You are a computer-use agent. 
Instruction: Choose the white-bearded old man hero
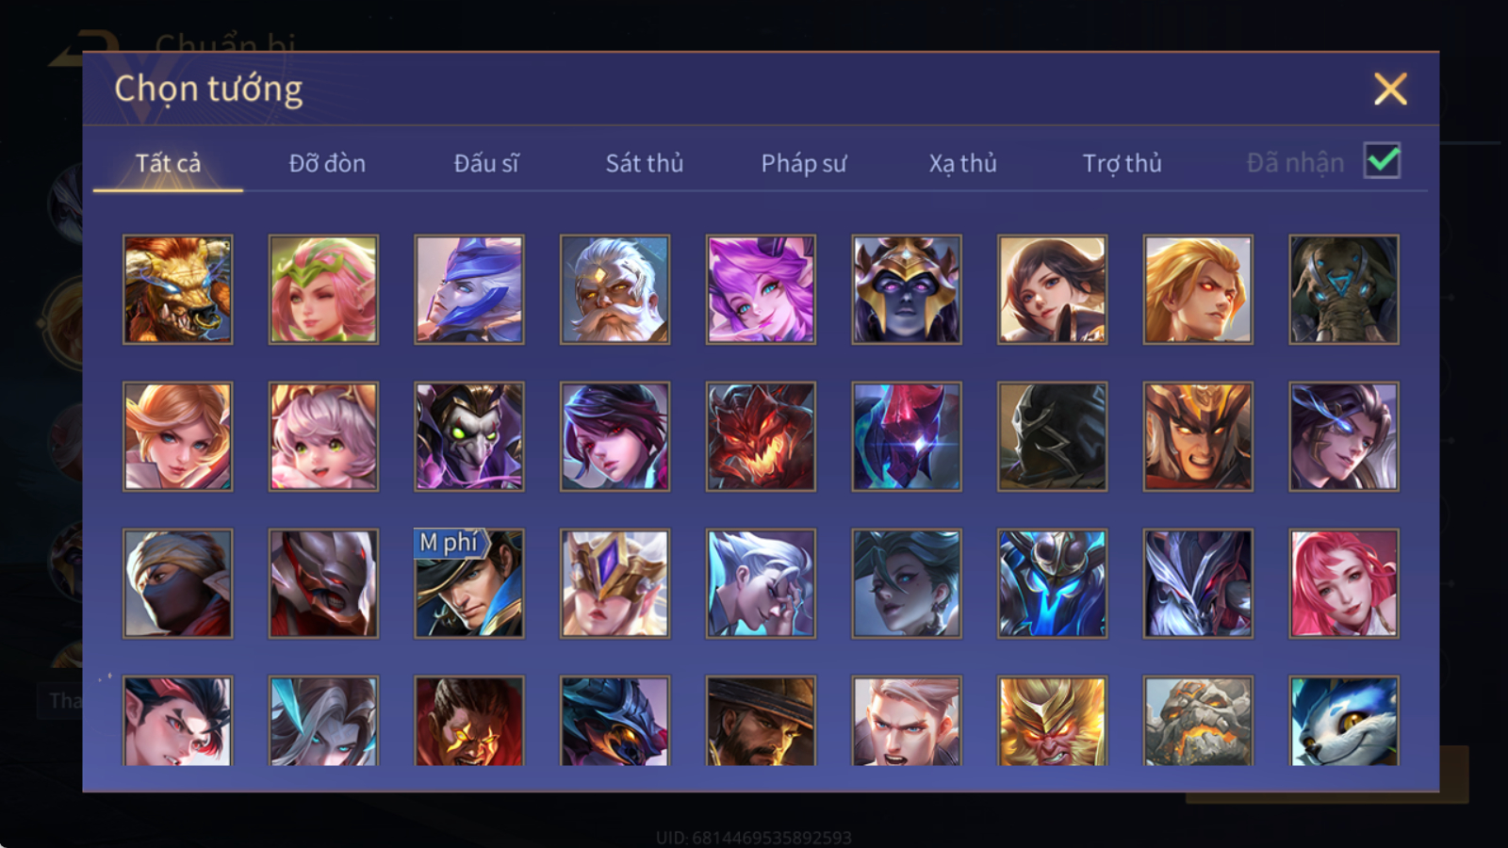[615, 289]
